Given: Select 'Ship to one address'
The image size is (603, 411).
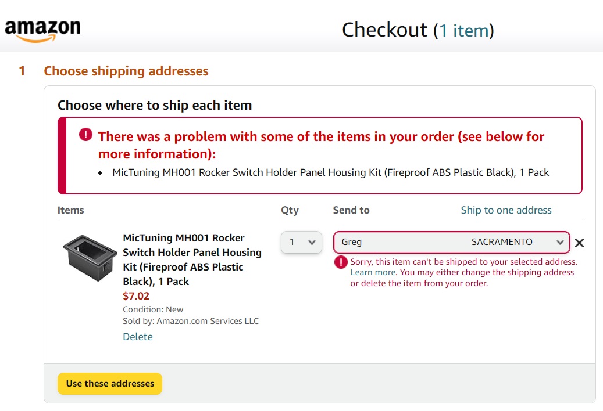Looking at the screenshot, I should tap(506, 210).
